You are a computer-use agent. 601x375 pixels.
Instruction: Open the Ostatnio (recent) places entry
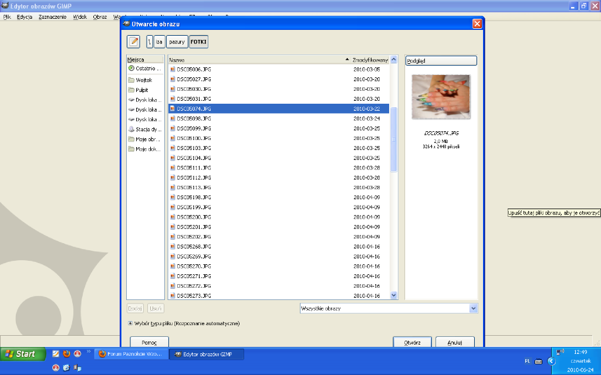[146, 69]
